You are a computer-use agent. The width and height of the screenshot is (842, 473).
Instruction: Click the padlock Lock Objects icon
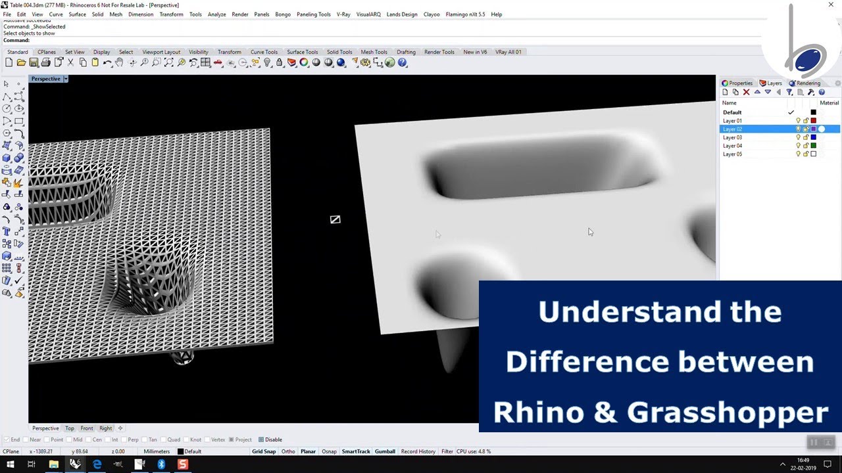click(x=280, y=62)
